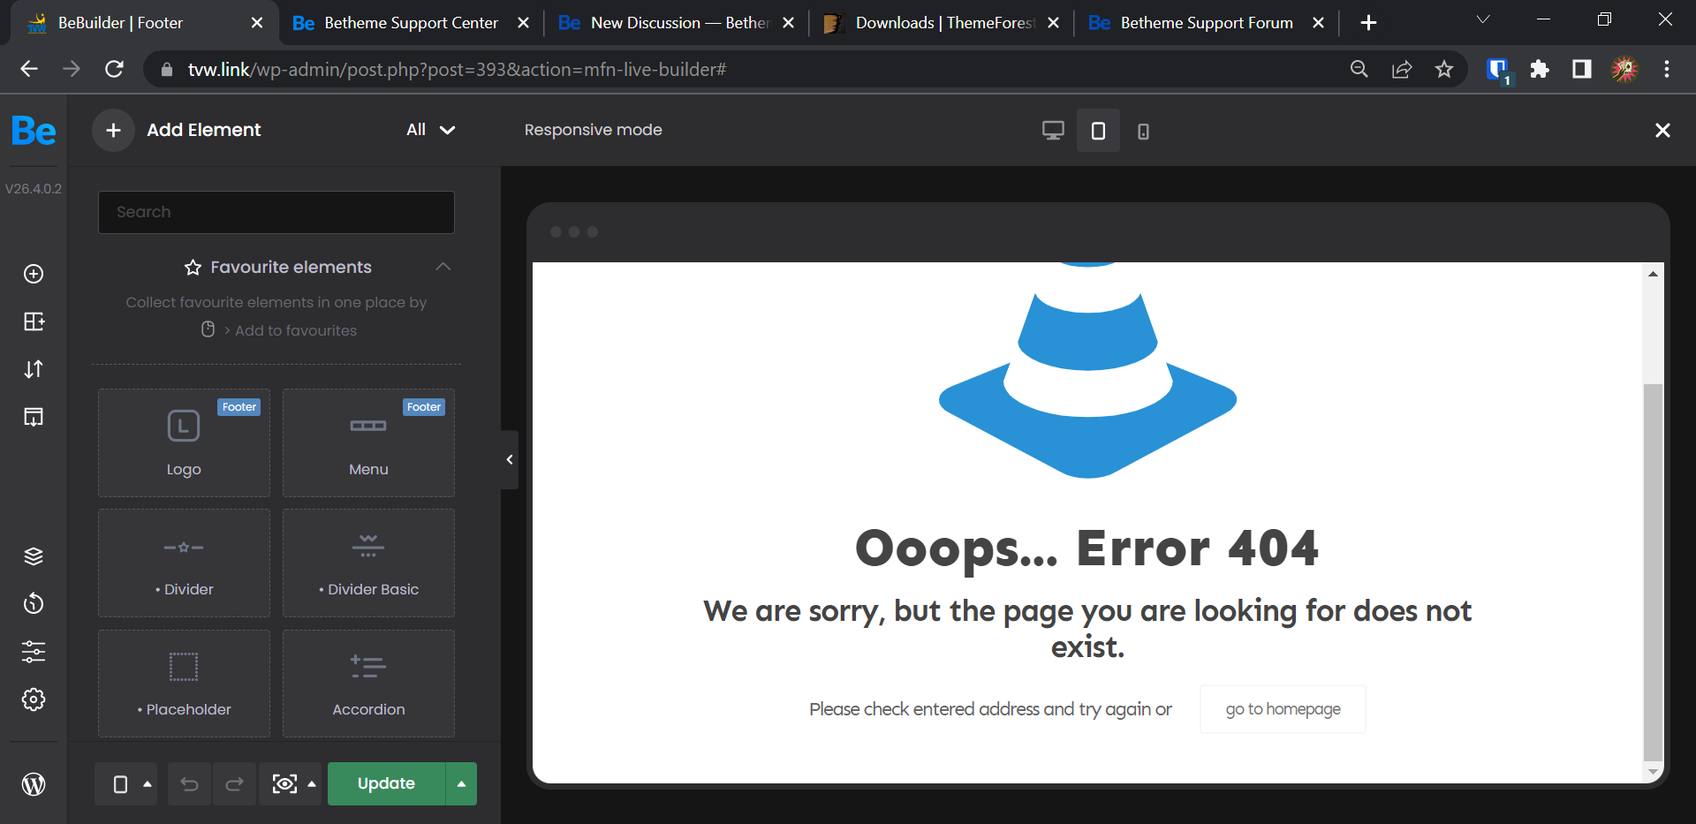Image resolution: width=1696 pixels, height=824 pixels.
Task: Open the tab search chevron
Action: 1483,19
